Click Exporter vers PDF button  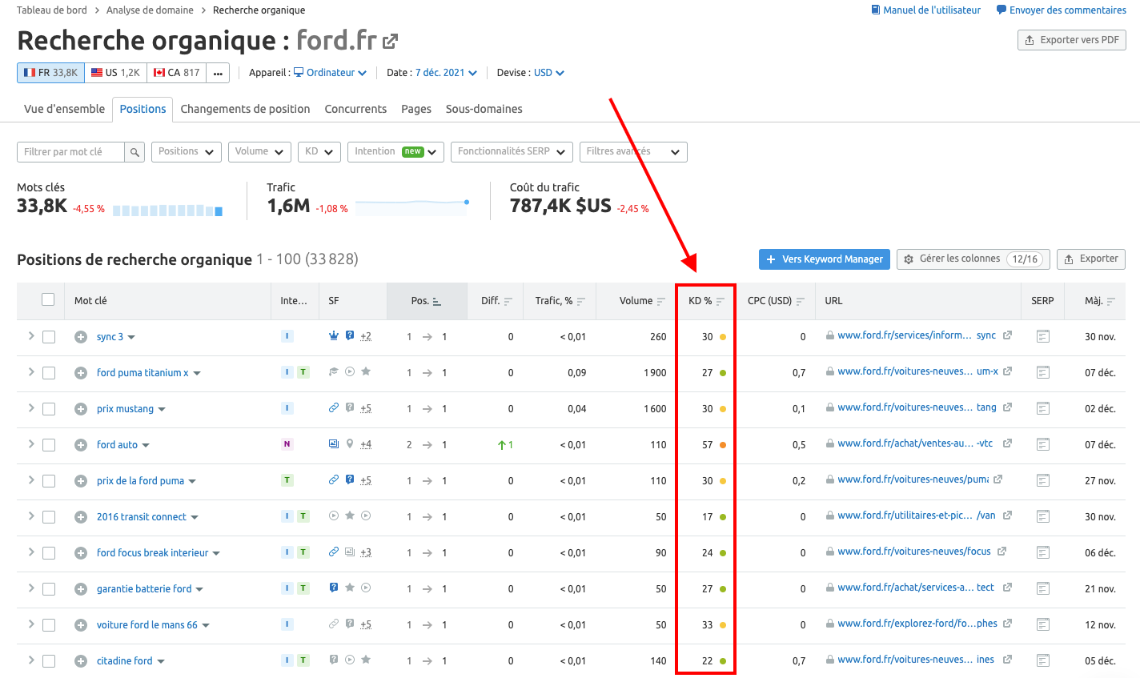click(1072, 40)
